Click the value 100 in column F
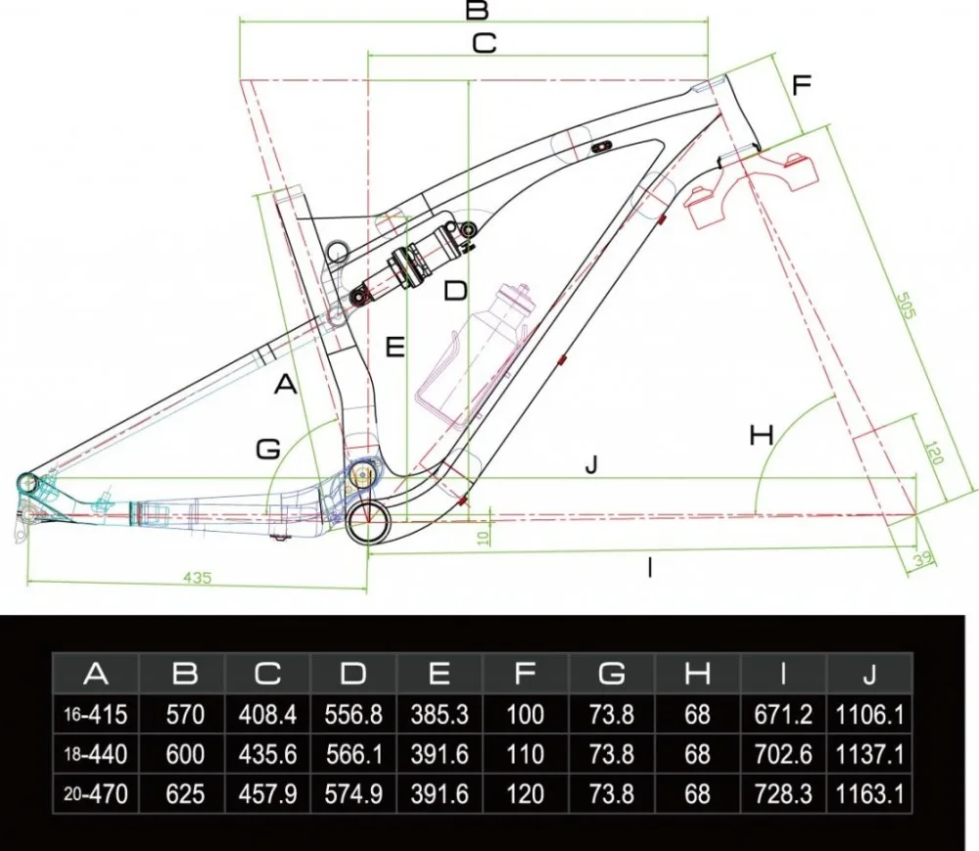979x851 pixels. coord(526,714)
